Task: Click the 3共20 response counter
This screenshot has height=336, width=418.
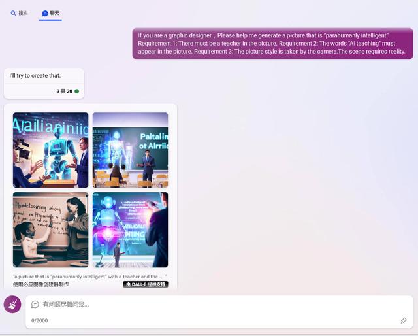Action: pos(64,92)
